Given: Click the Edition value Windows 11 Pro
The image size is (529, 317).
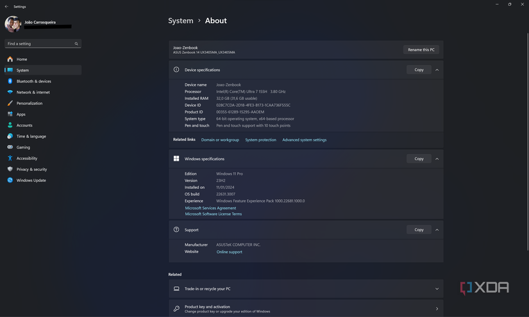Looking at the screenshot, I should 230,174.
